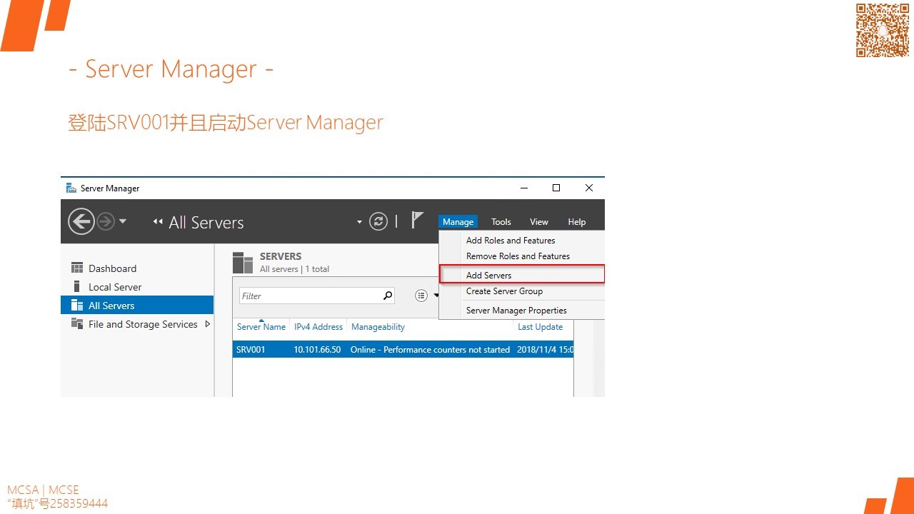Viewport: 914px width, 514px height.
Task: Click the All Servers sidebar icon
Action: 77,306
